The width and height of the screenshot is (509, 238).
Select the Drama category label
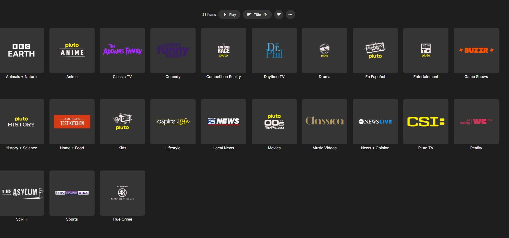[324, 77]
